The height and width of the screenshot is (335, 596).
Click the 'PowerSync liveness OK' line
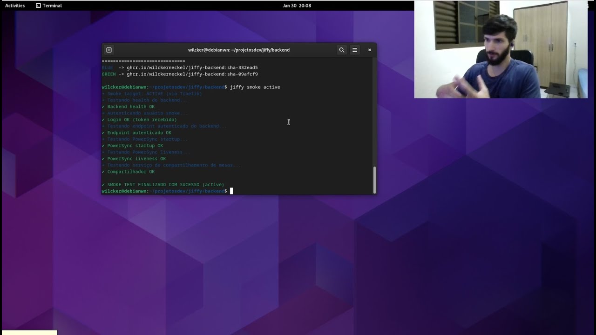coord(134,159)
